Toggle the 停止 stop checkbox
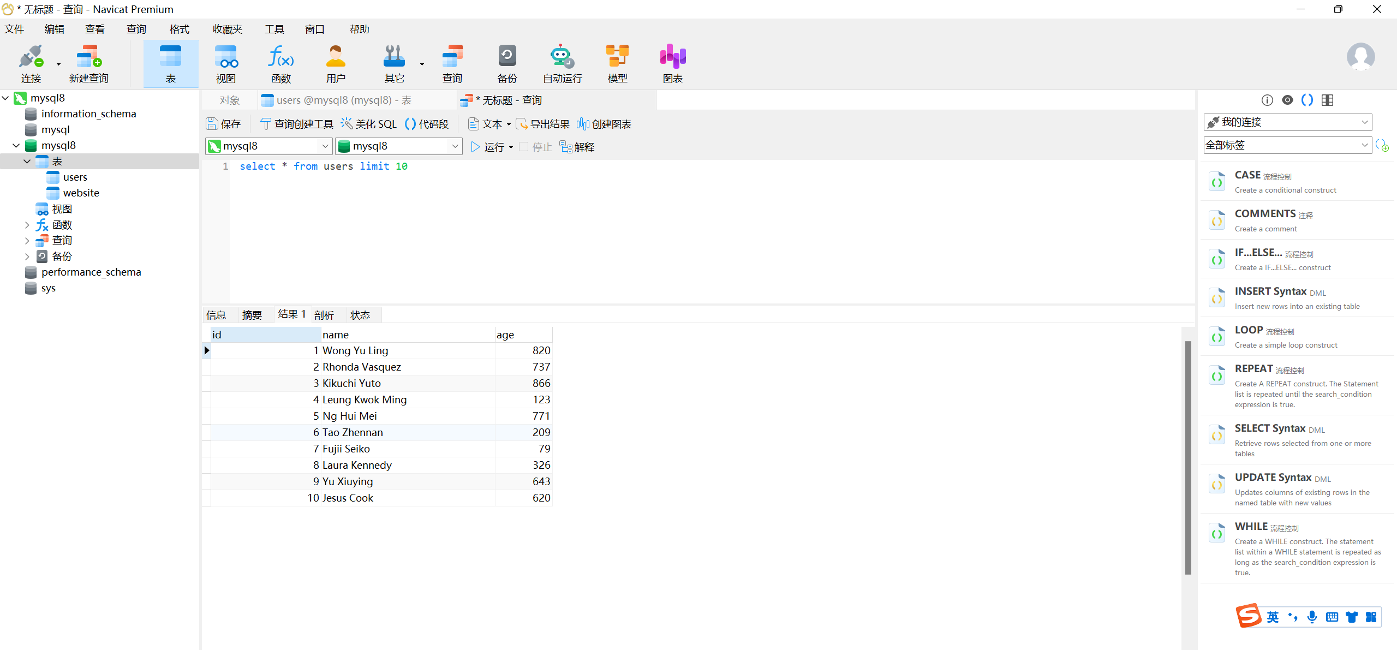 pyautogui.click(x=524, y=147)
